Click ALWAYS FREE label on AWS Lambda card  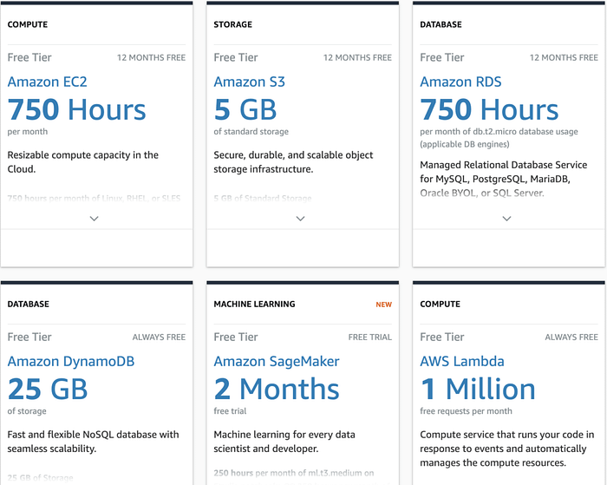(571, 337)
